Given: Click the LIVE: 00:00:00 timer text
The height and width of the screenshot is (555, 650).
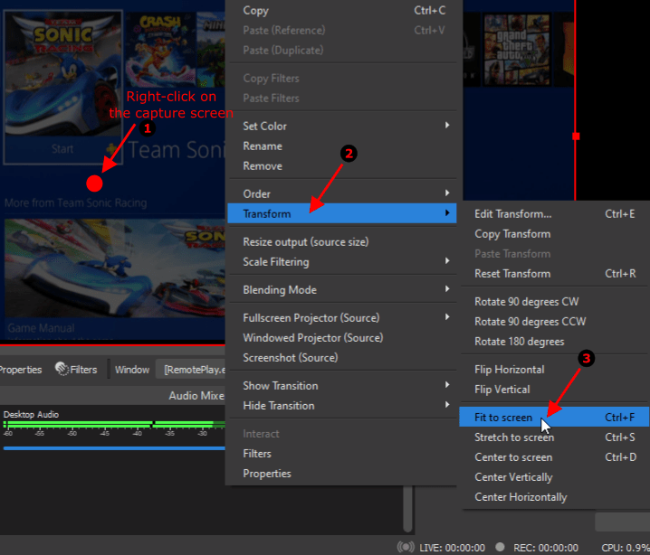Looking at the screenshot, I should (452, 548).
